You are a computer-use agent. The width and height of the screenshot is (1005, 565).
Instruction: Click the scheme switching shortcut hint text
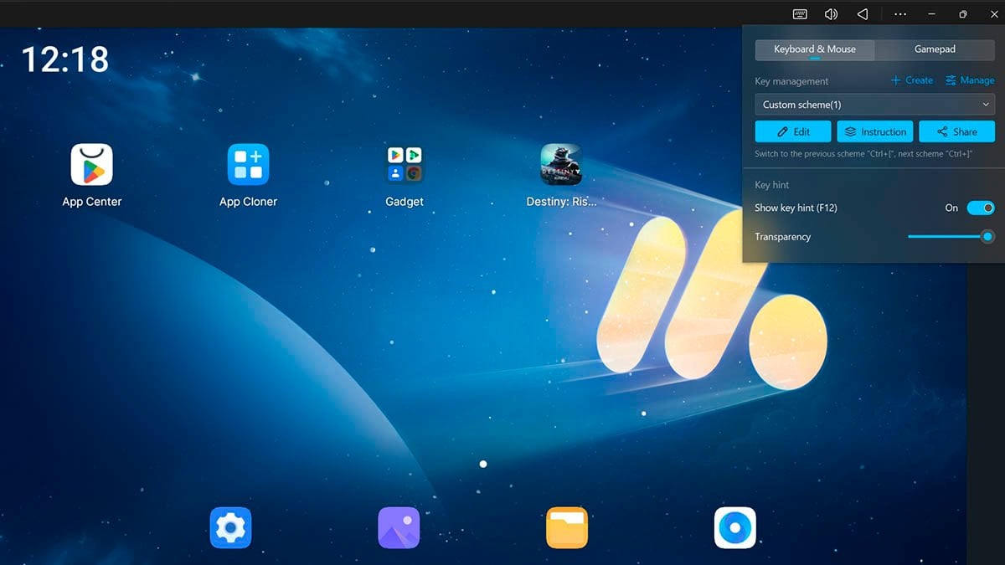863,154
